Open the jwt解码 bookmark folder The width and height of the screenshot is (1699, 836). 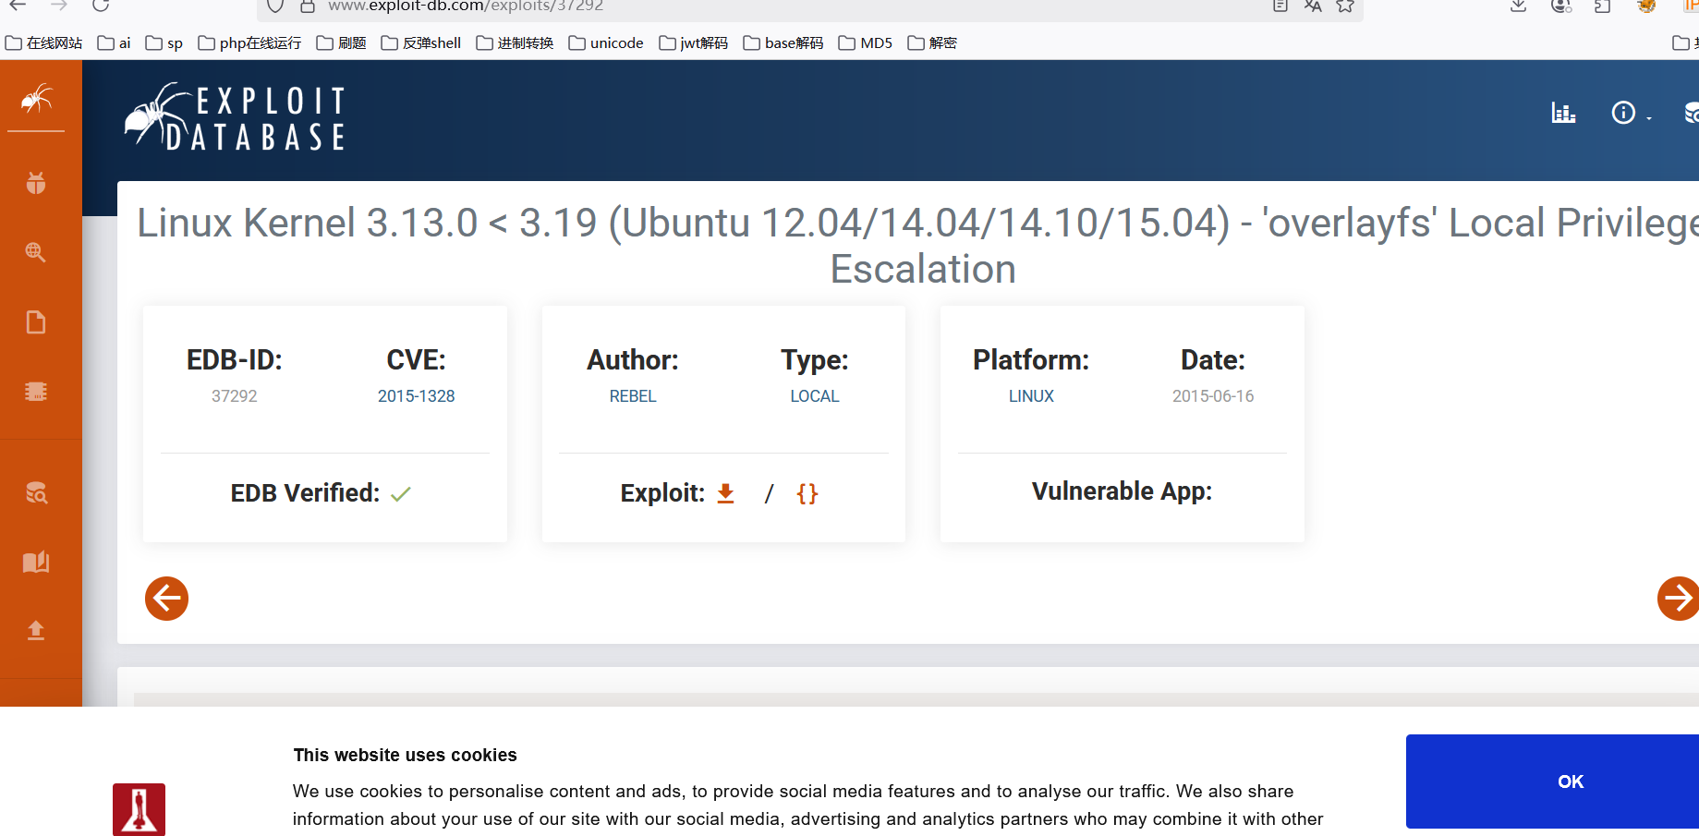694,42
